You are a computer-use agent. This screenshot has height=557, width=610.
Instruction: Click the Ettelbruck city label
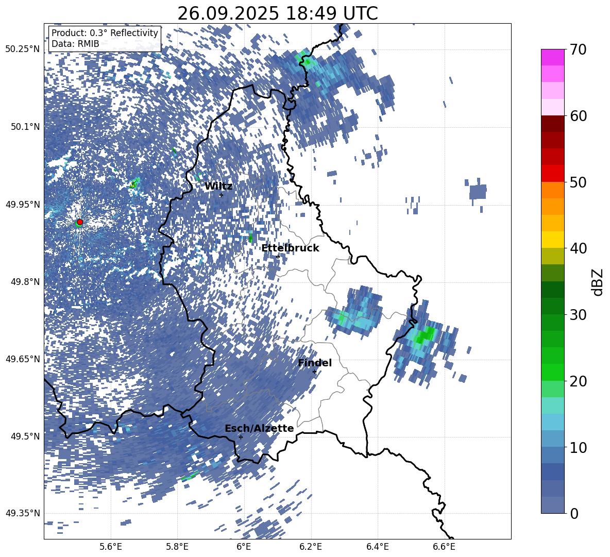290,248
